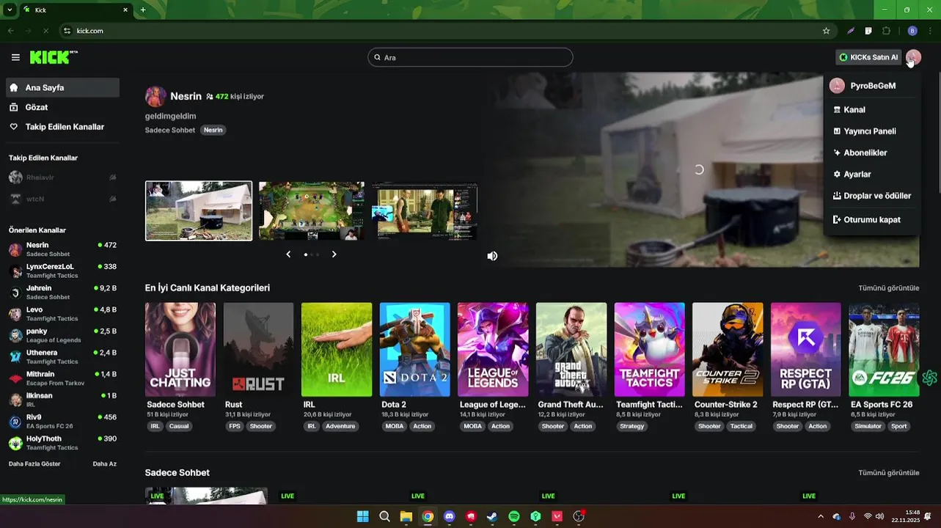
Task: Expand list with Daha Fazla Göster
Action: click(34, 464)
